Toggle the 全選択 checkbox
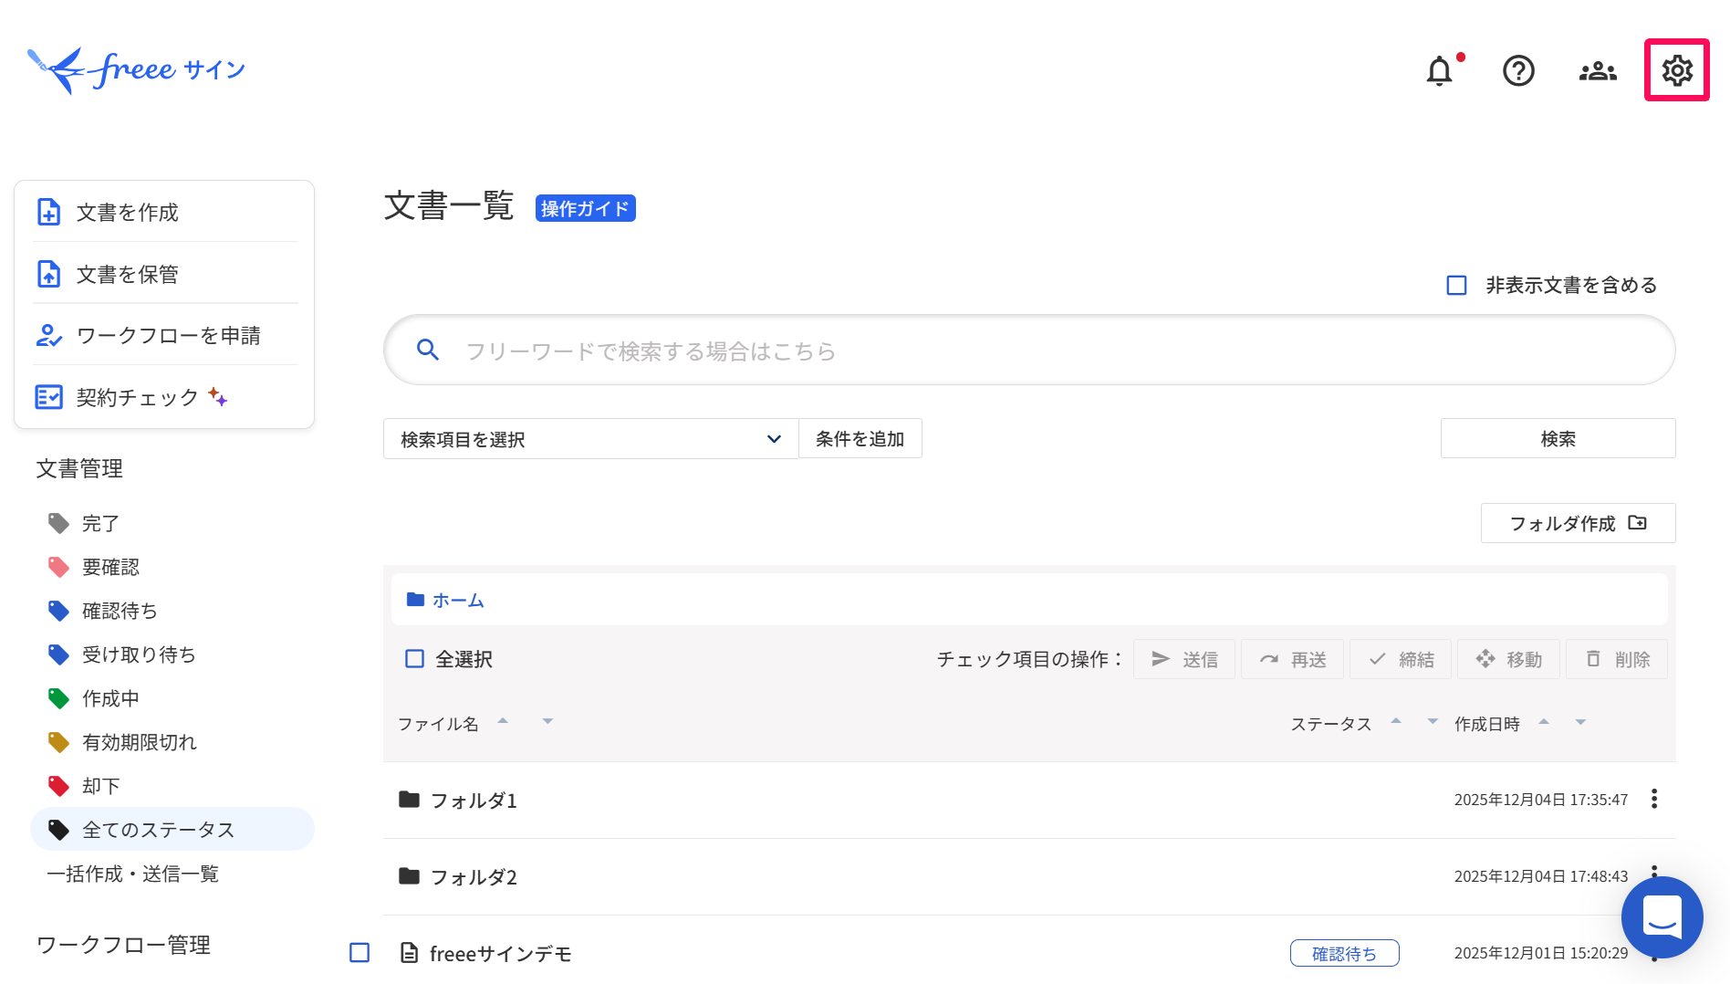This screenshot has width=1730, height=984. [x=414, y=659]
